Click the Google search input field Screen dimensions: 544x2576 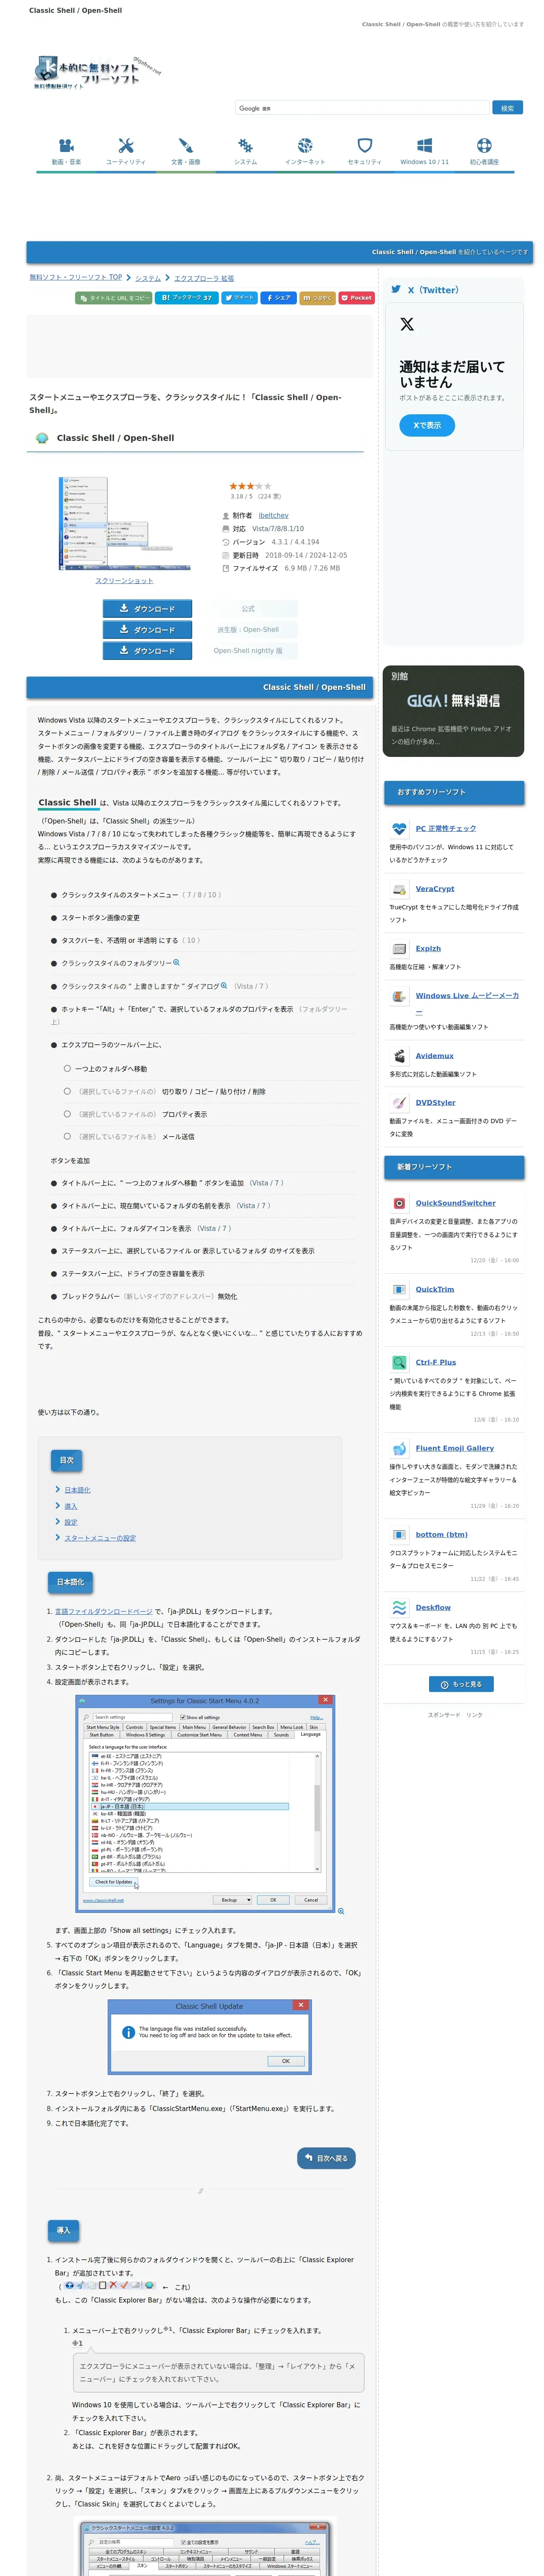click(x=362, y=107)
